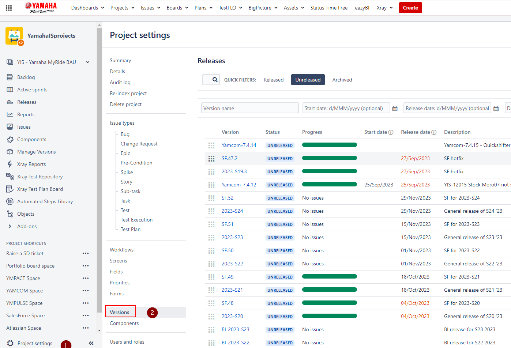Open Releases in the left sidebar
This screenshot has width=511, height=348.
click(x=27, y=102)
